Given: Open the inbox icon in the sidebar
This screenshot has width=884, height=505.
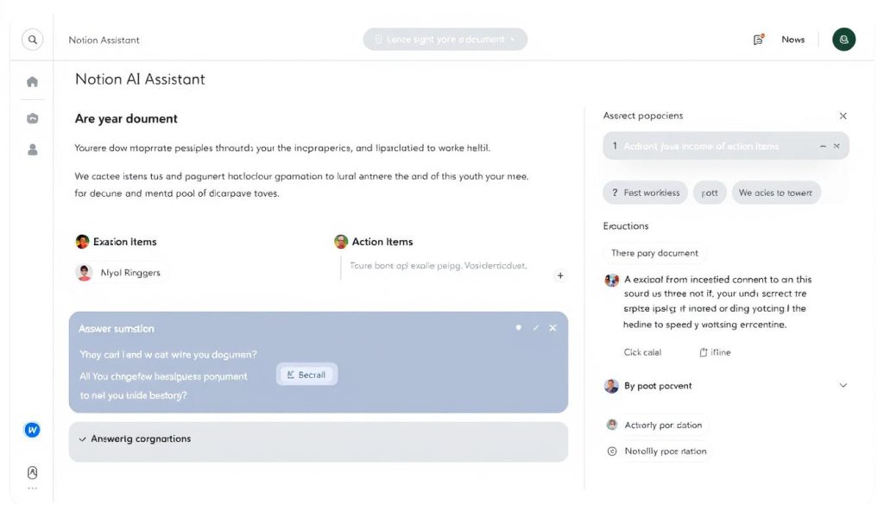Looking at the screenshot, I should [31, 116].
